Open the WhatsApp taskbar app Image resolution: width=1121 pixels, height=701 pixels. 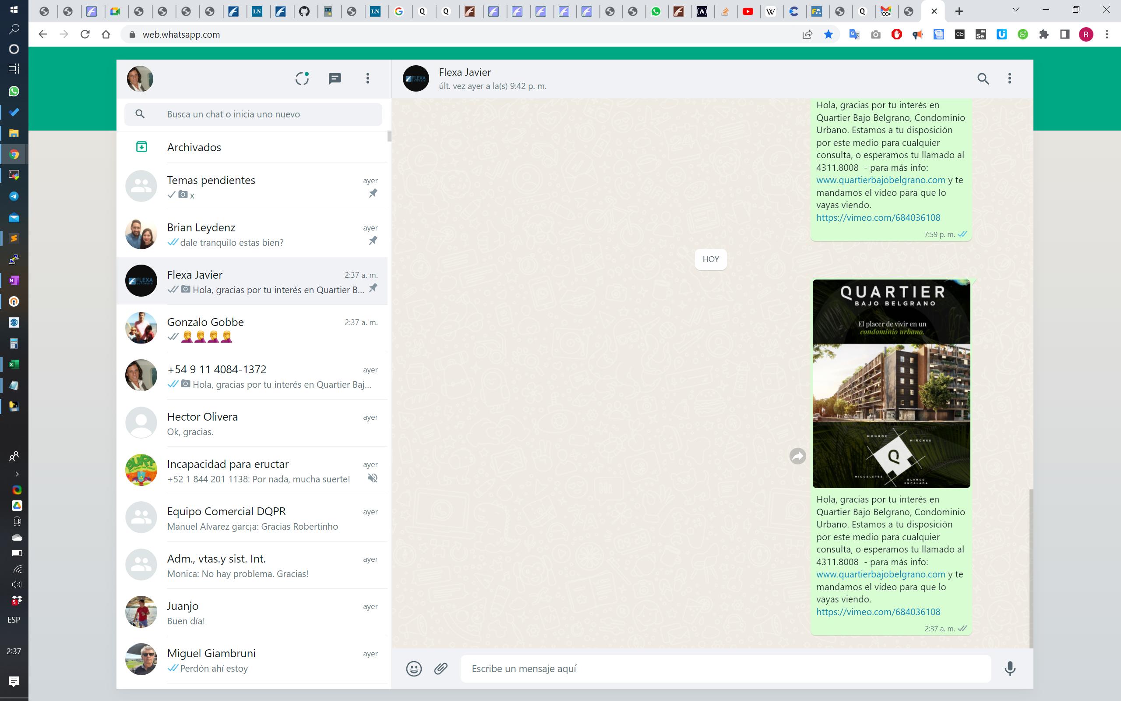tap(14, 91)
